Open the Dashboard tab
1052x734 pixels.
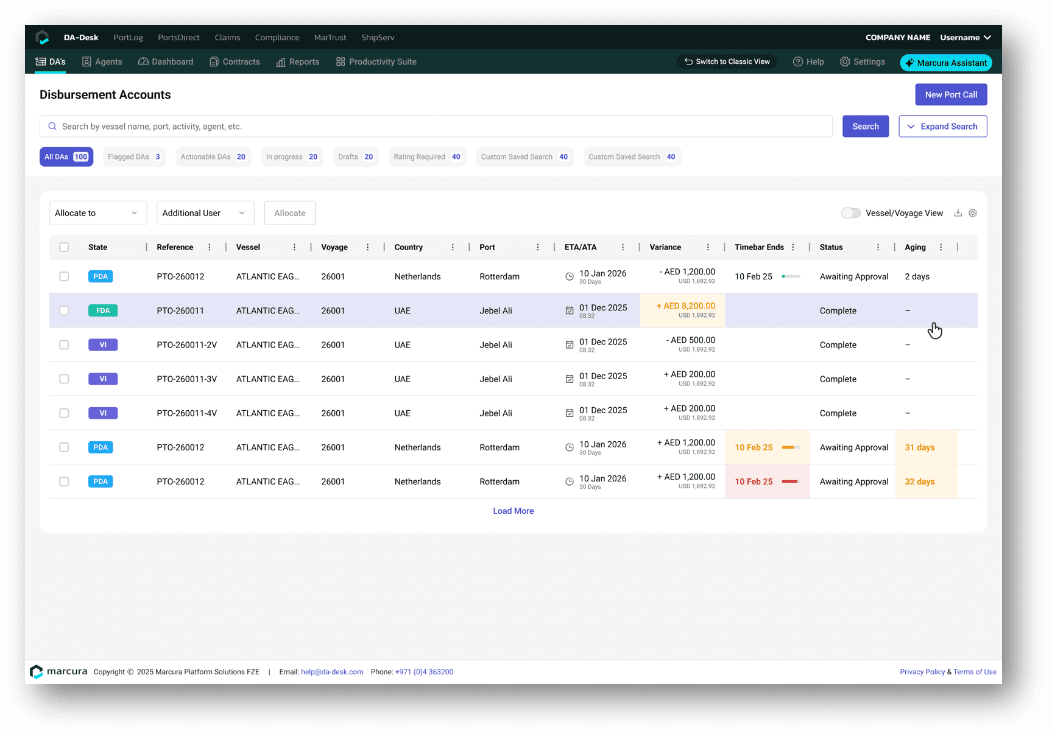click(166, 61)
